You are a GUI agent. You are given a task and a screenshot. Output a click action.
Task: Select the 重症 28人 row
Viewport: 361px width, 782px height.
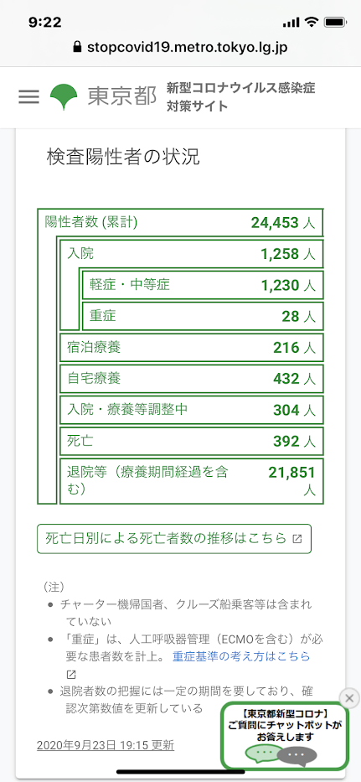coord(203,316)
